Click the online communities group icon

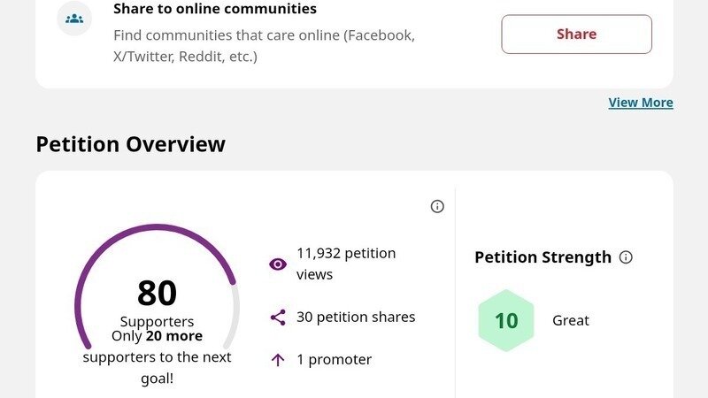74,18
